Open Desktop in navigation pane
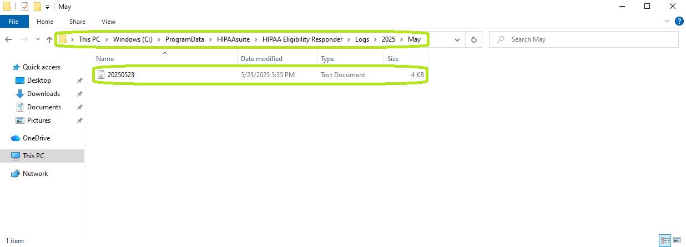This screenshot has width=686, height=247. [x=39, y=80]
